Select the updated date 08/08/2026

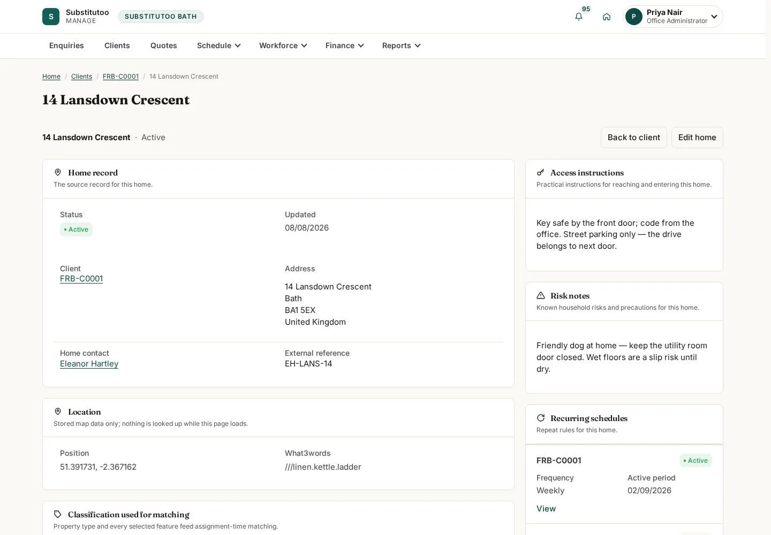307,228
